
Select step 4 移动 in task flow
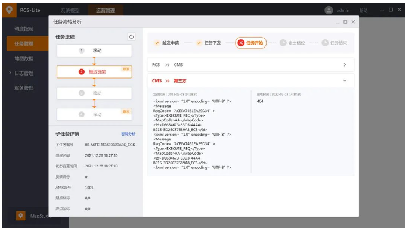click(94, 114)
